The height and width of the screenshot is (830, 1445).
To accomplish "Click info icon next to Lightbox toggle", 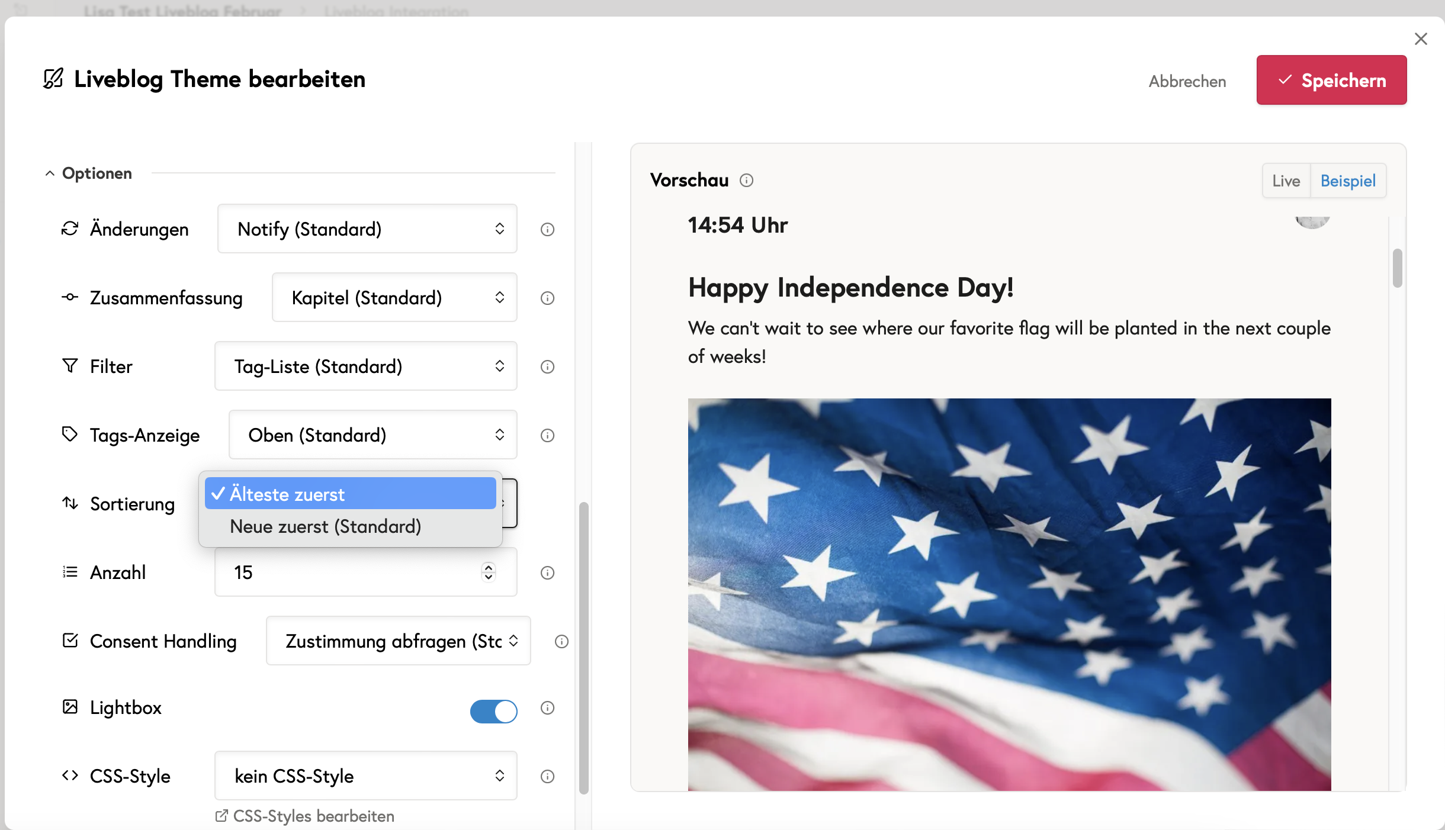I will coord(547,707).
